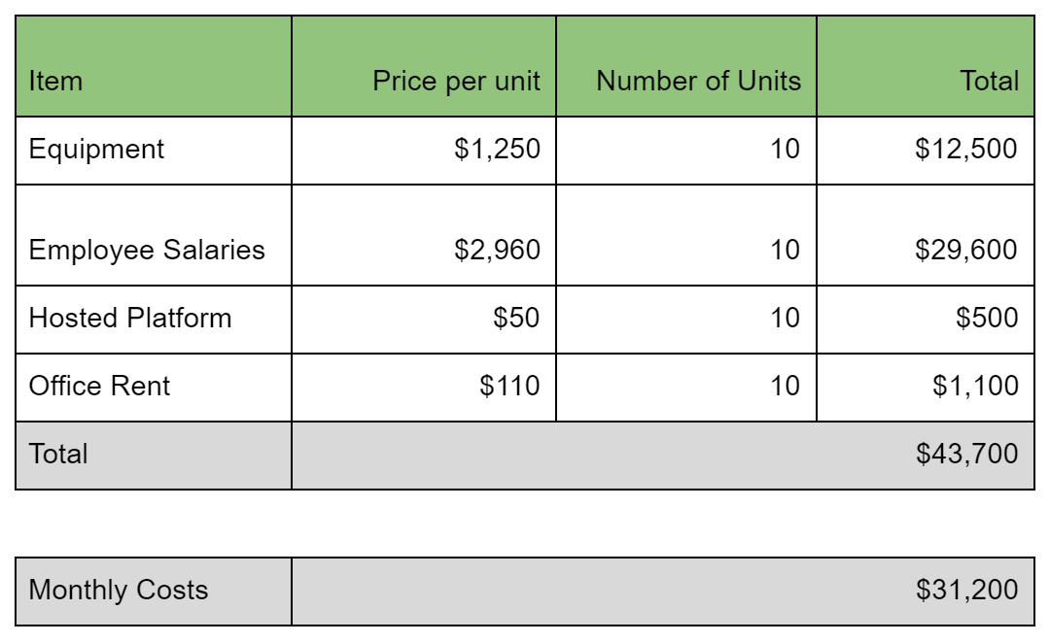Viewport: 1050px width, 643px height.
Task: Click the Equipment row label
Action: pos(154,151)
